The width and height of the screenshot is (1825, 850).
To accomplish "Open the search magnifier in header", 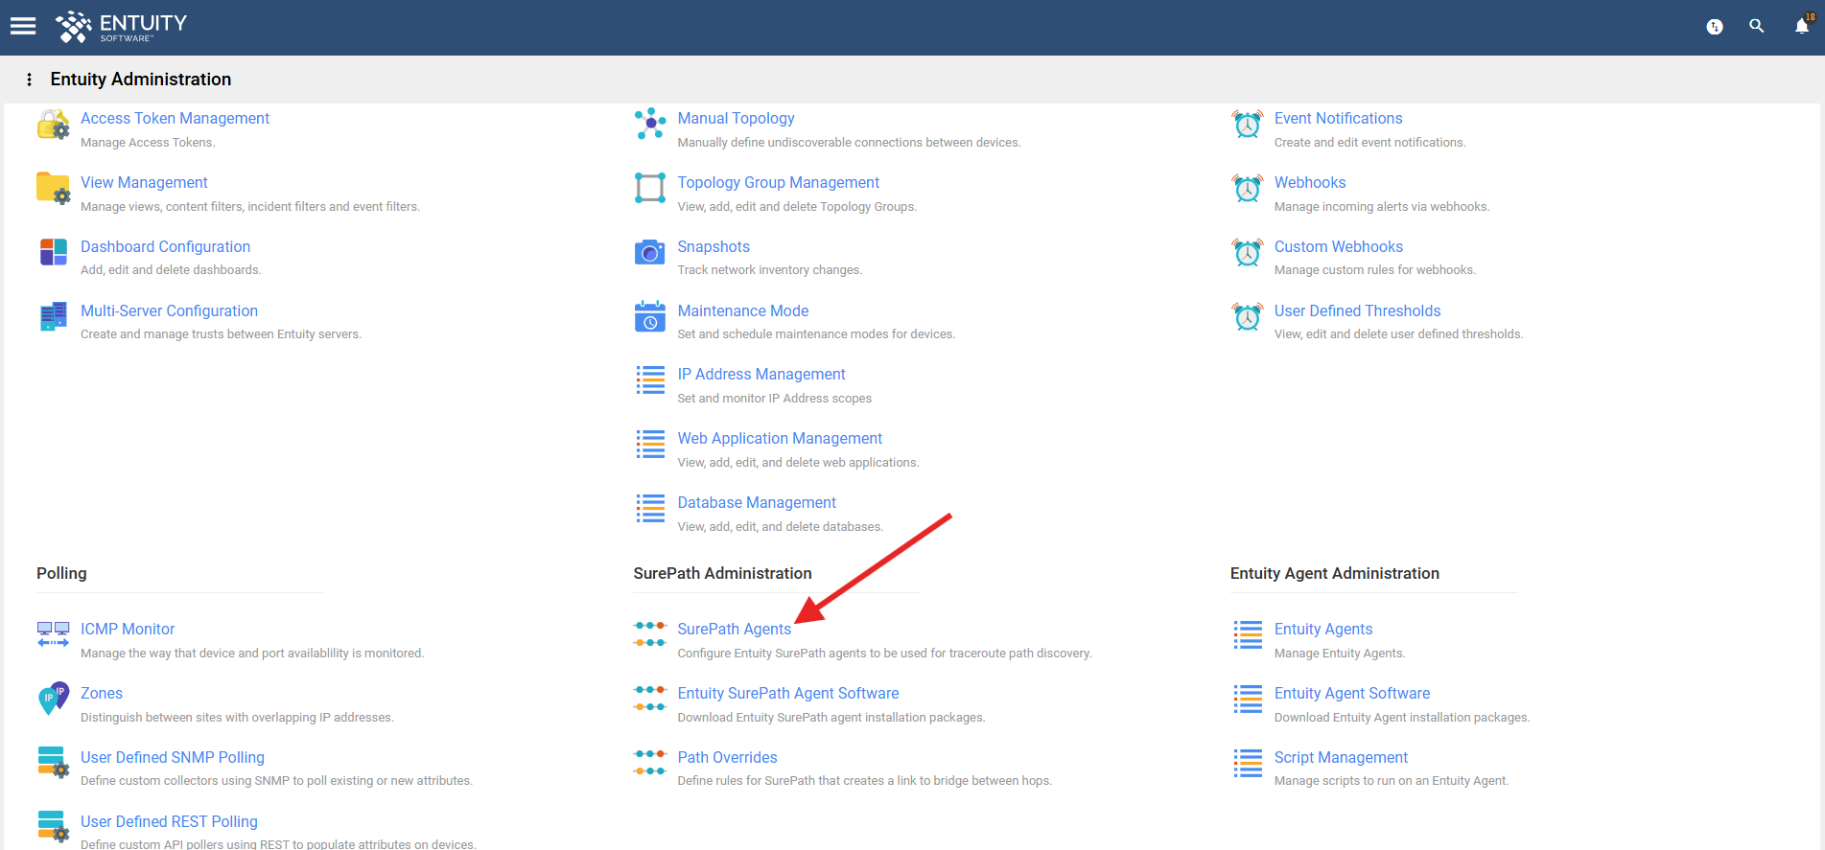I will click(x=1757, y=26).
